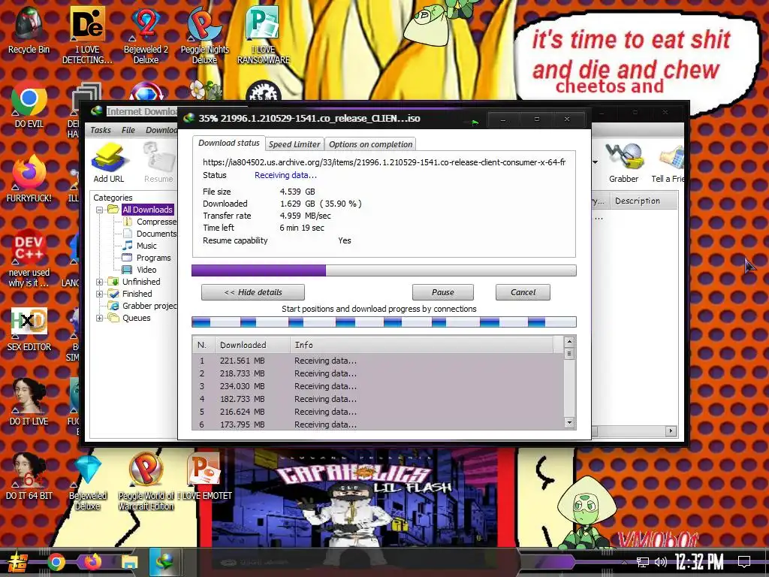Click the network icon in system tray
The image size is (769, 577).
(642, 562)
